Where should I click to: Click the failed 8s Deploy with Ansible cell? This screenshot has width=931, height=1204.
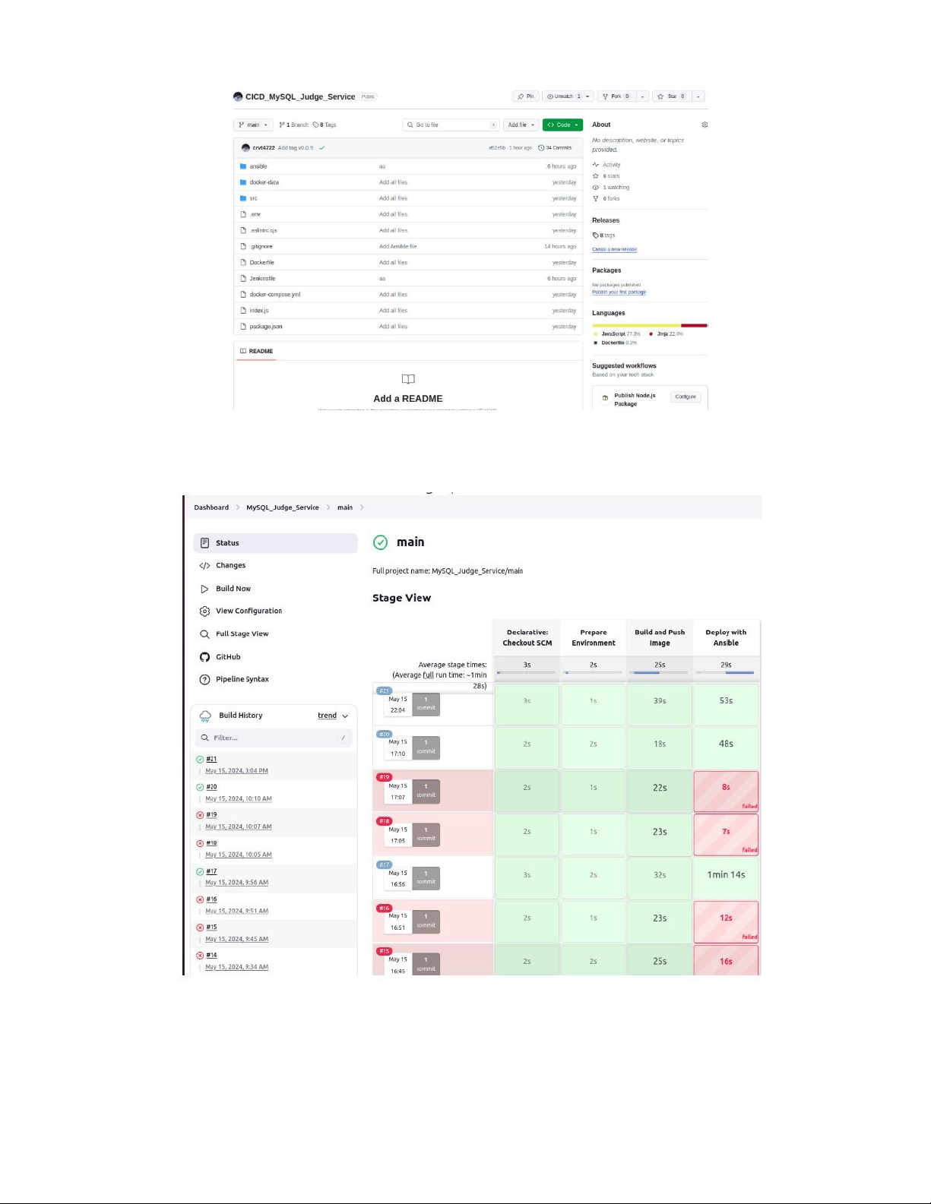(726, 791)
